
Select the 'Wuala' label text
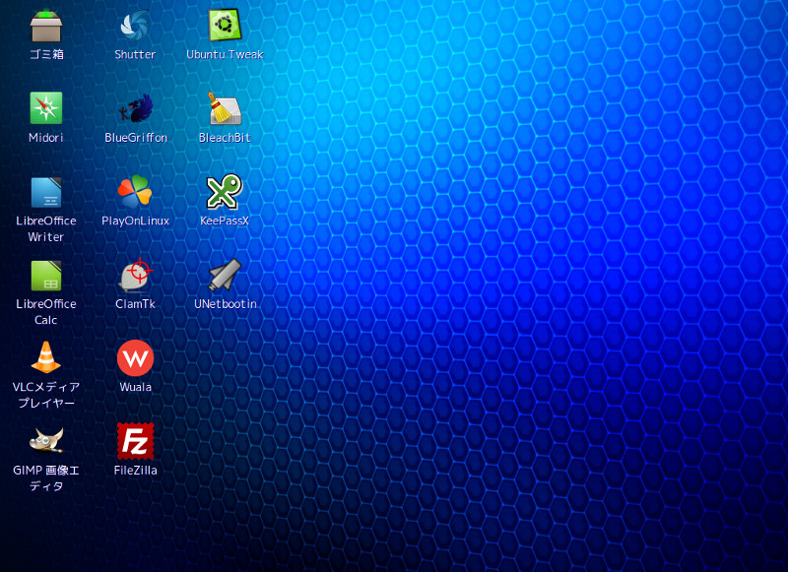pyautogui.click(x=135, y=387)
